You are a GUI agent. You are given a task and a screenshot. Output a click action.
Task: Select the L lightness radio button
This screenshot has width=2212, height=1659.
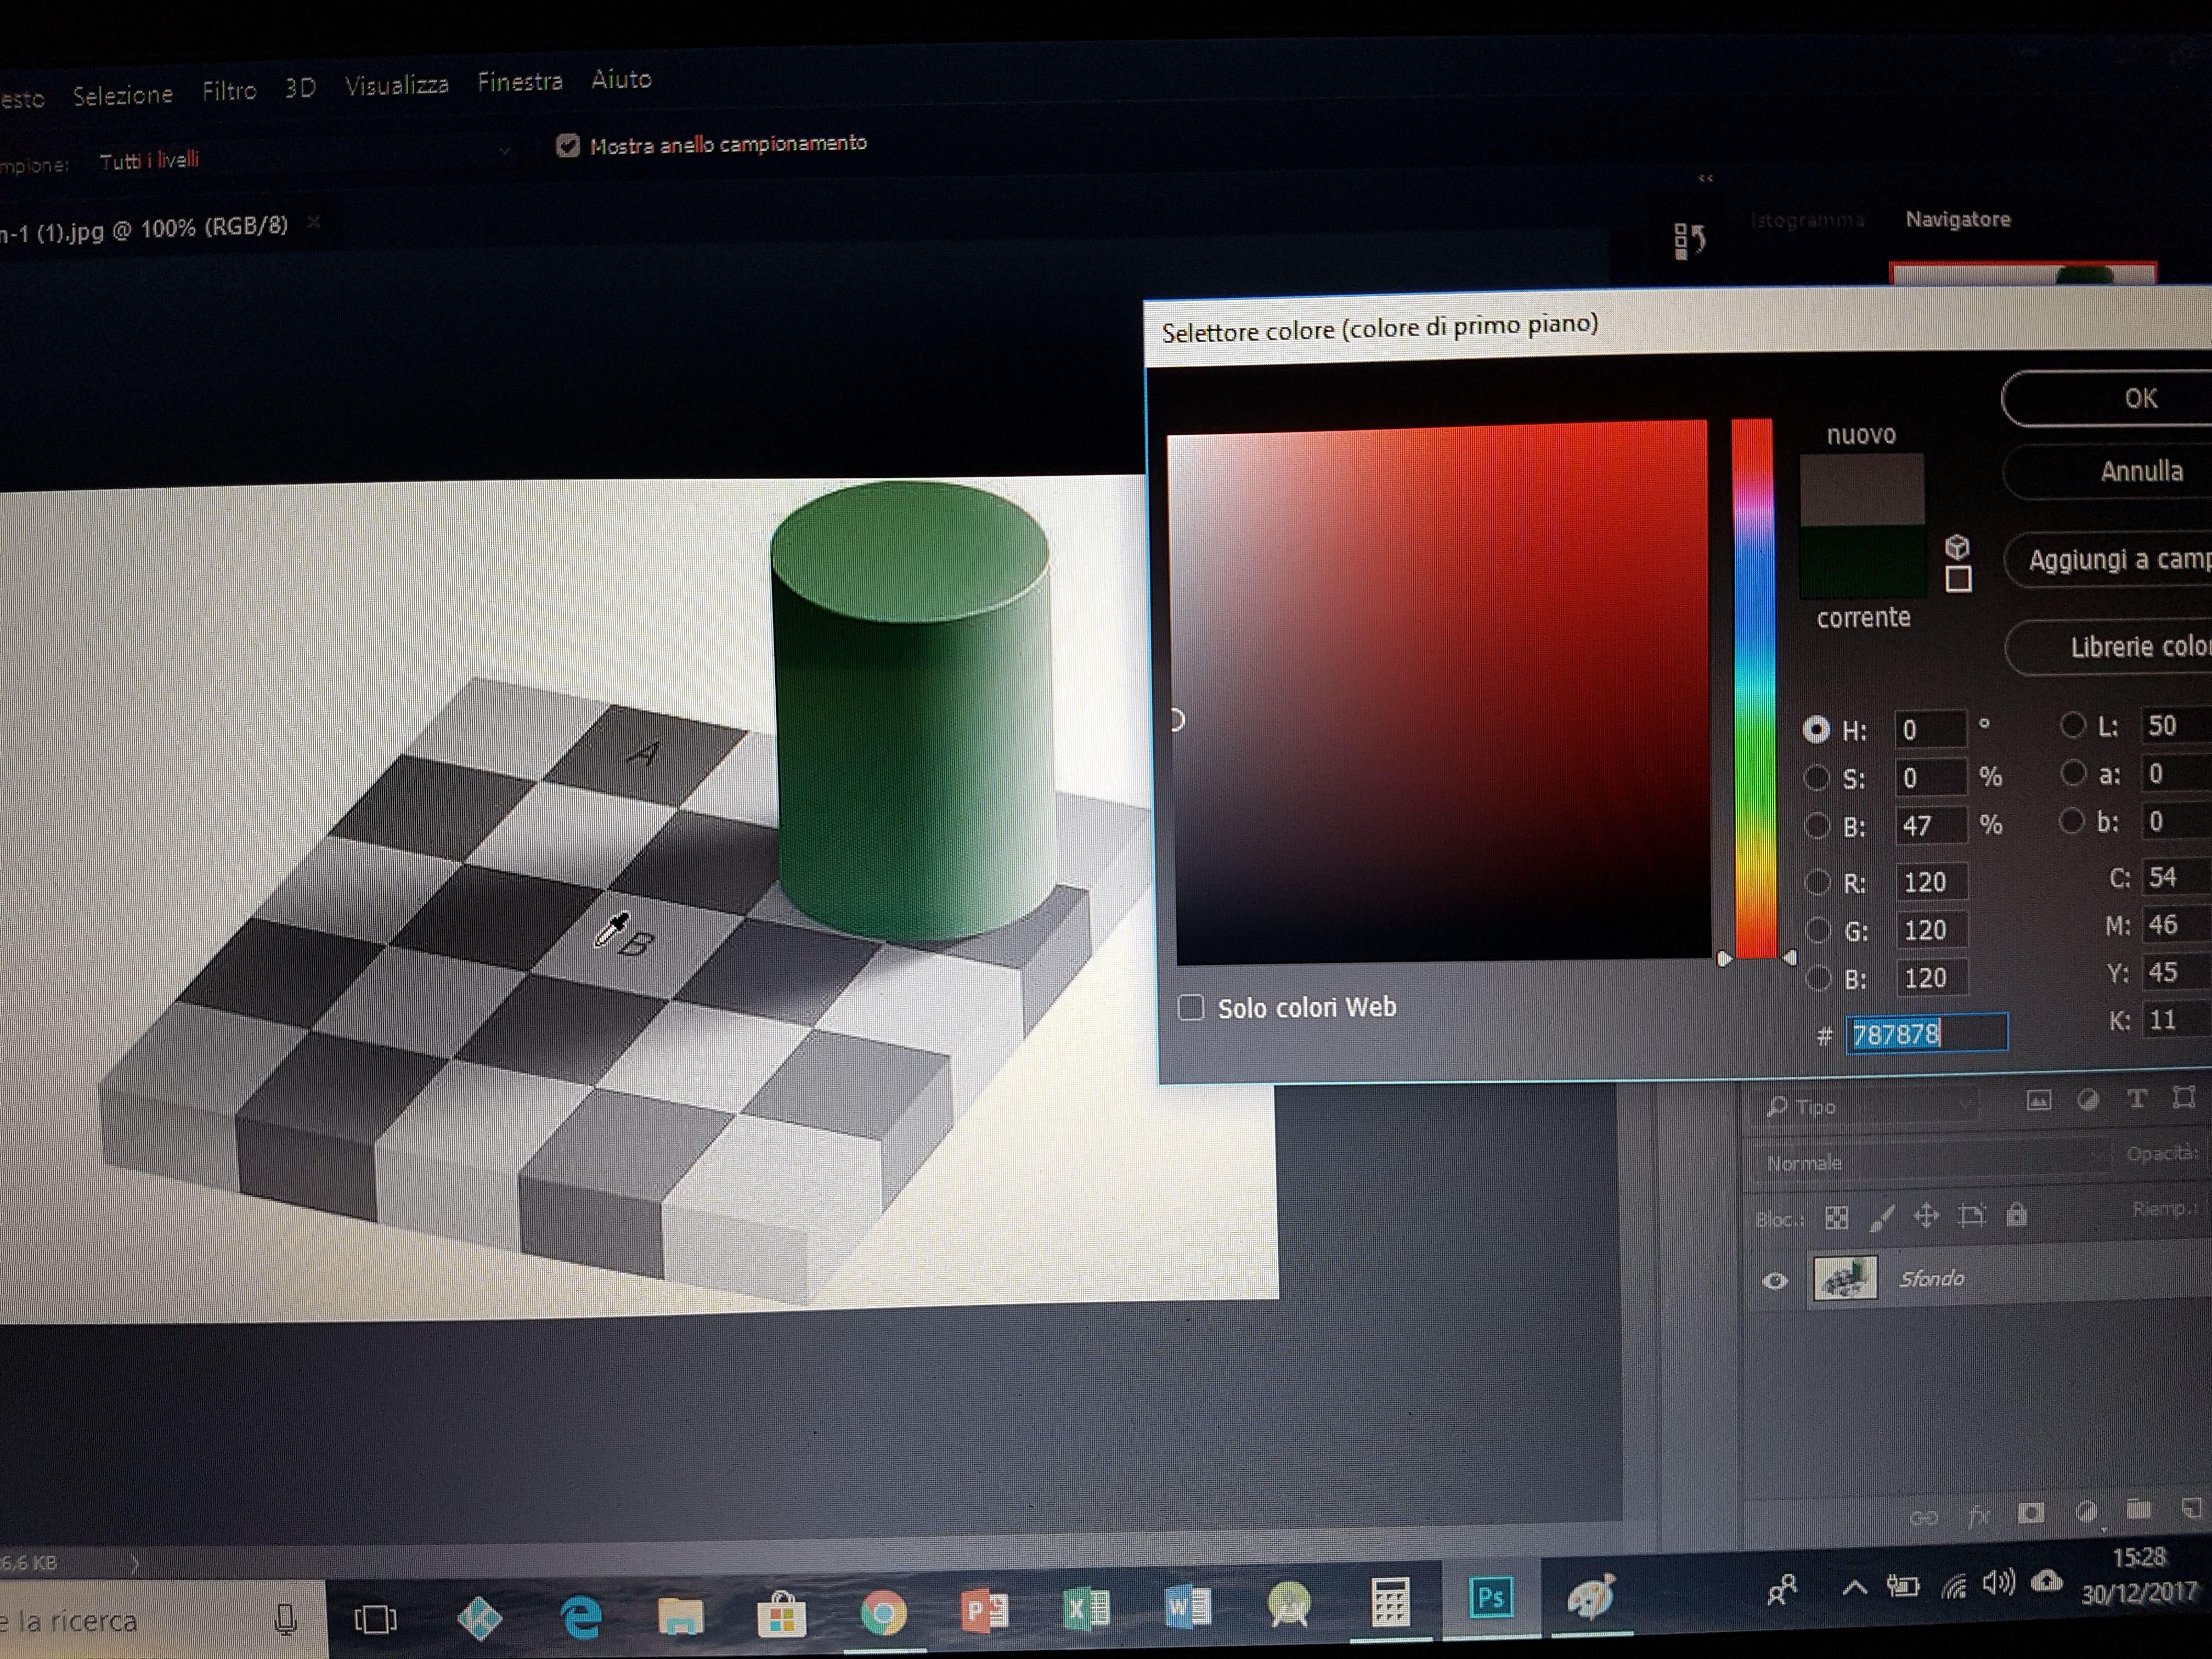[2073, 725]
